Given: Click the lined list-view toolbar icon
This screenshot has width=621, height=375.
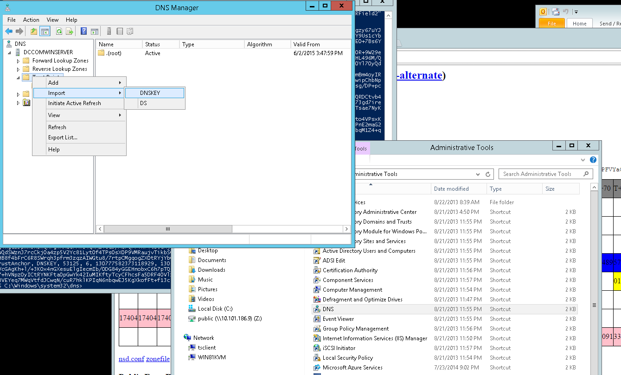Looking at the screenshot, I should [120, 31].
